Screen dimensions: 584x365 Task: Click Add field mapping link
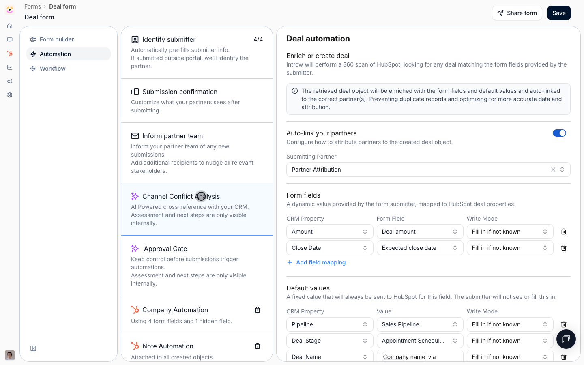click(x=316, y=262)
